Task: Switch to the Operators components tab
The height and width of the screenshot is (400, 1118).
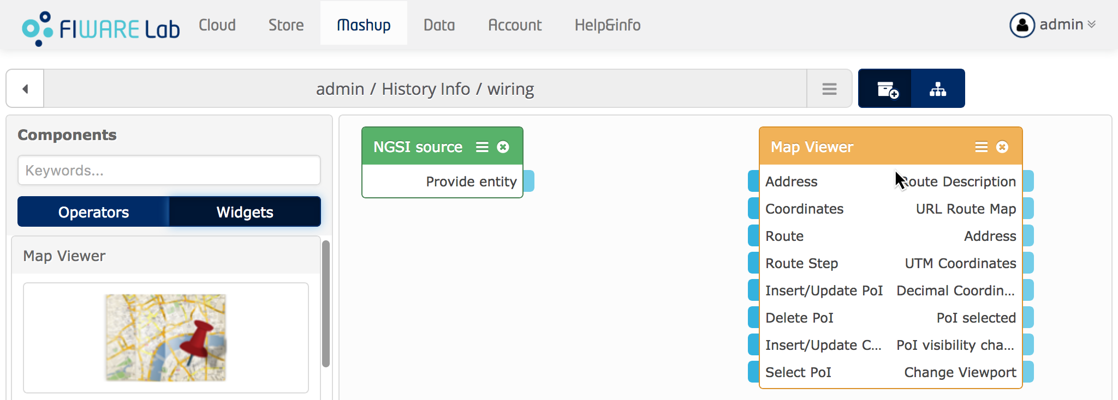Action: tap(93, 211)
